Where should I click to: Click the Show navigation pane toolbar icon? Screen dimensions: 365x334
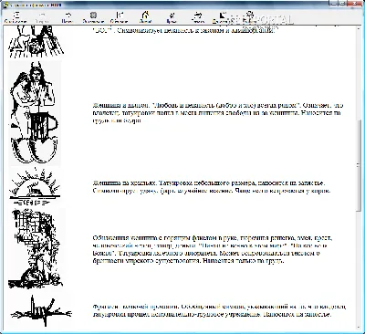16,17
